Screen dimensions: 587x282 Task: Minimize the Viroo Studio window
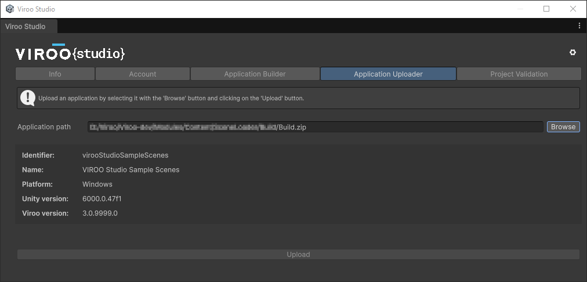[520, 9]
